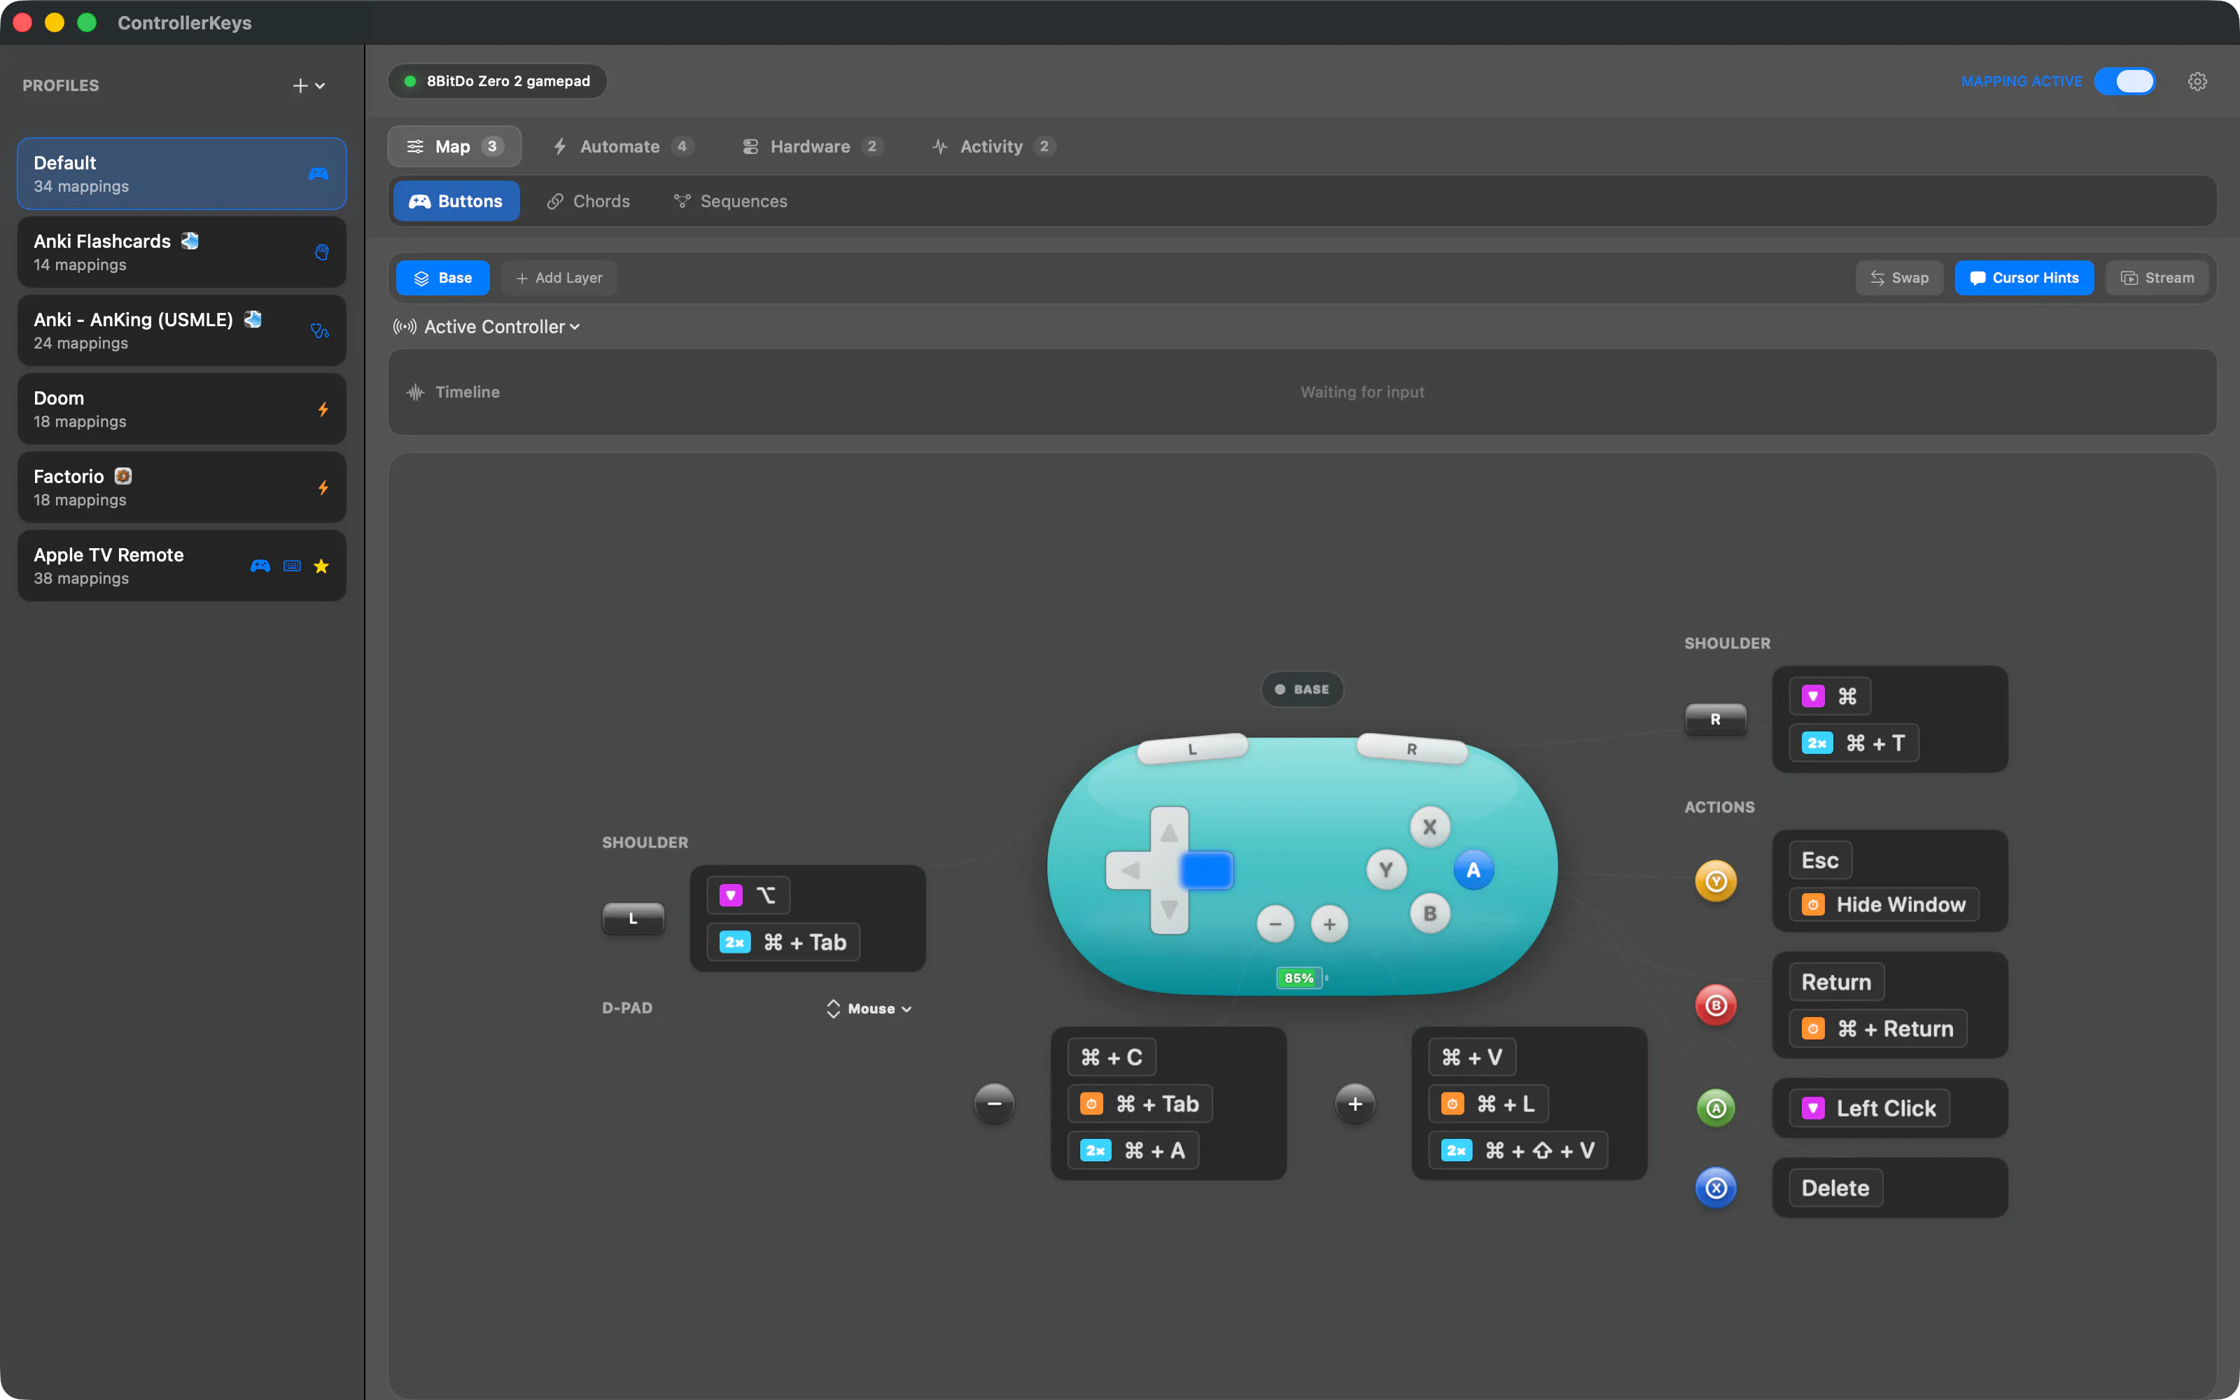Enable the Stream option
The width and height of the screenshot is (2240, 1400).
click(2157, 278)
